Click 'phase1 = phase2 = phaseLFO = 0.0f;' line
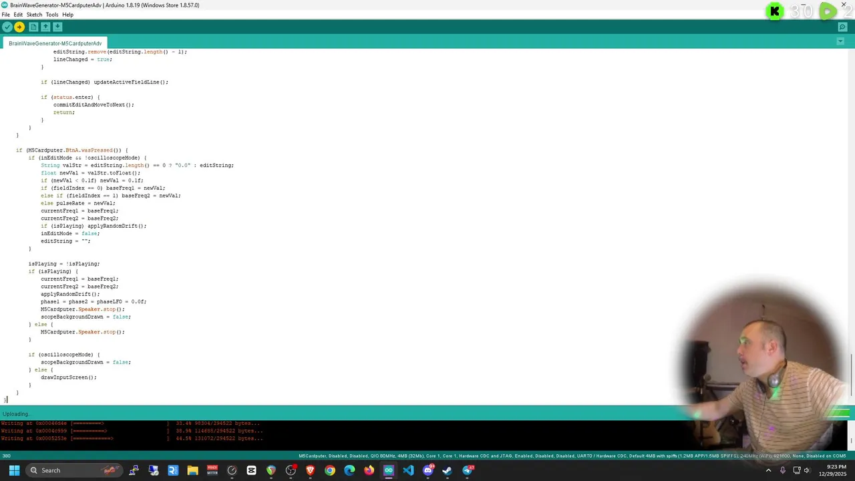The width and height of the screenshot is (855, 481). point(94,302)
